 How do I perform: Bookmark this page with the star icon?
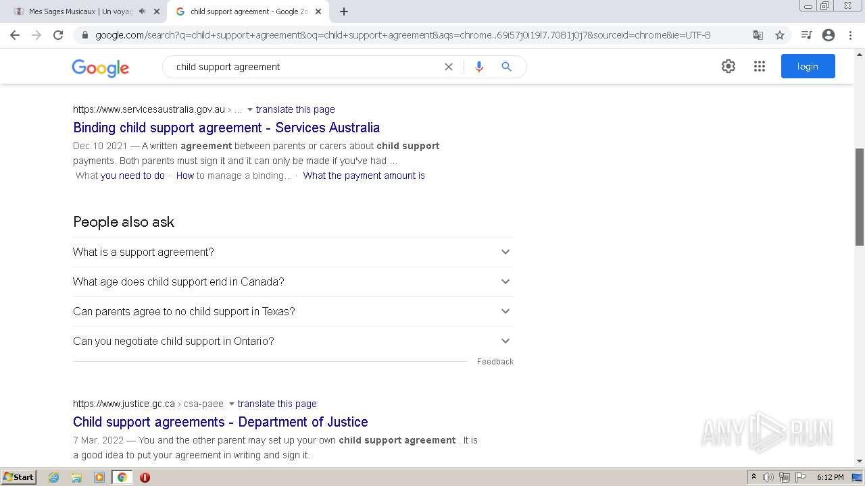click(x=780, y=35)
